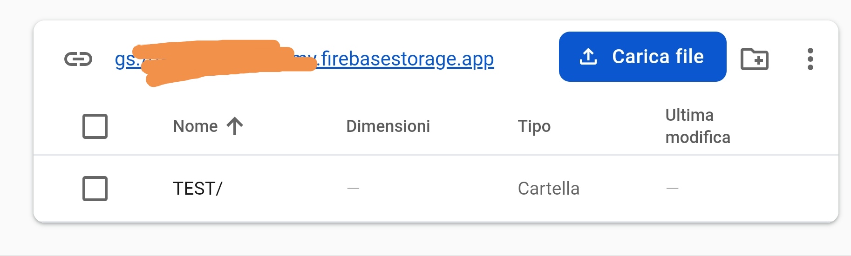Image resolution: width=851 pixels, height=256 pixels.
Task: Open the firebasestorage.app bucket link
Action: (x=406, y=59)
